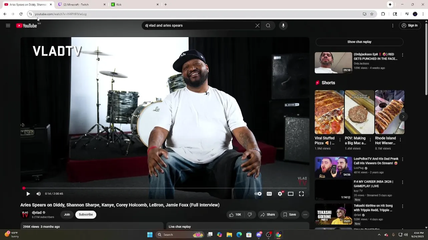The height and width of the screenshot is (240, 428).
Task: Go to YouTube home via logo
Action: (26, 26)
